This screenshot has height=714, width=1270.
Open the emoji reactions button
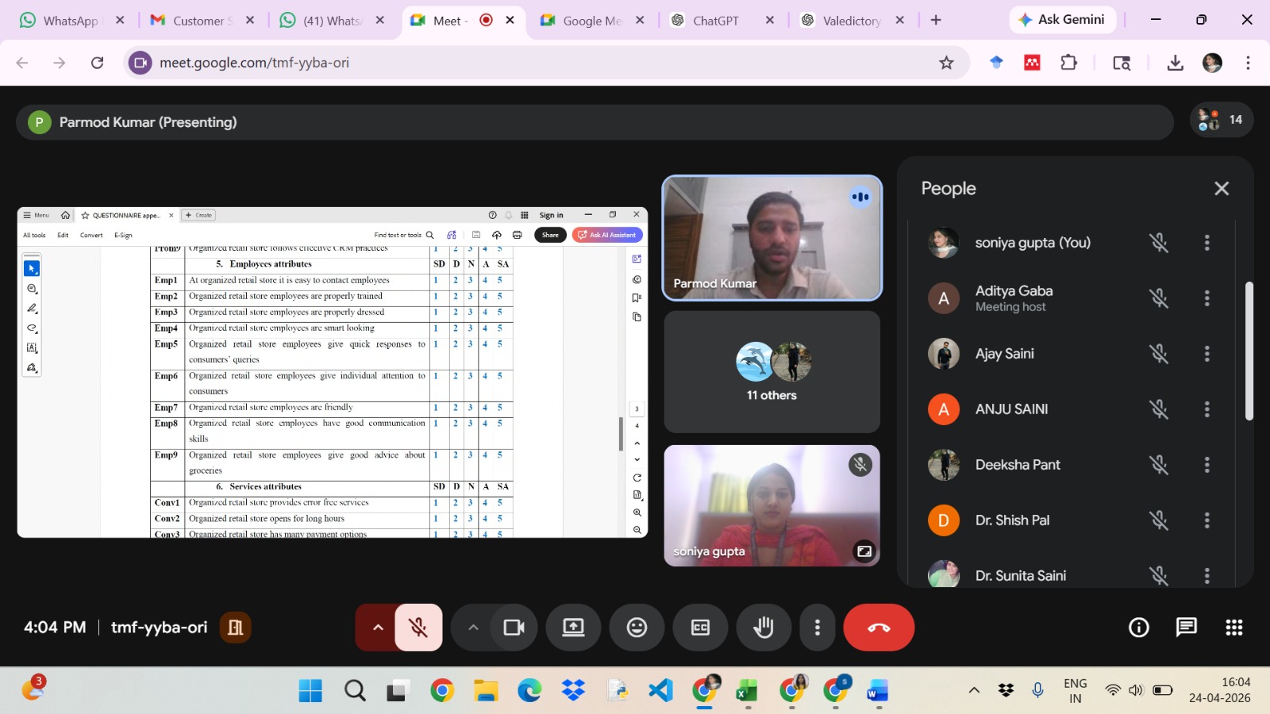(x=637, y=628)
